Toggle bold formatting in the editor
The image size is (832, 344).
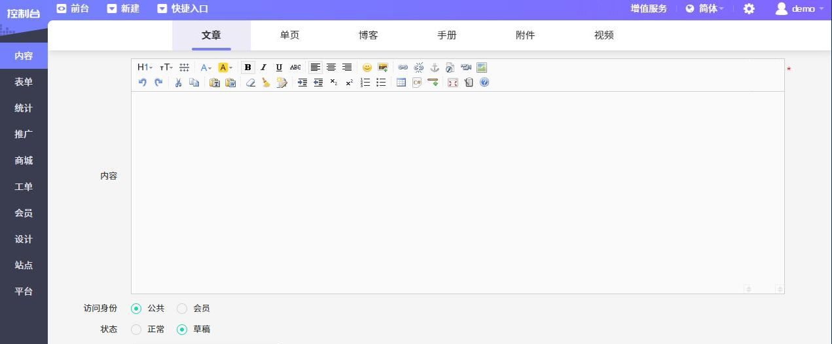pos(247,67)
